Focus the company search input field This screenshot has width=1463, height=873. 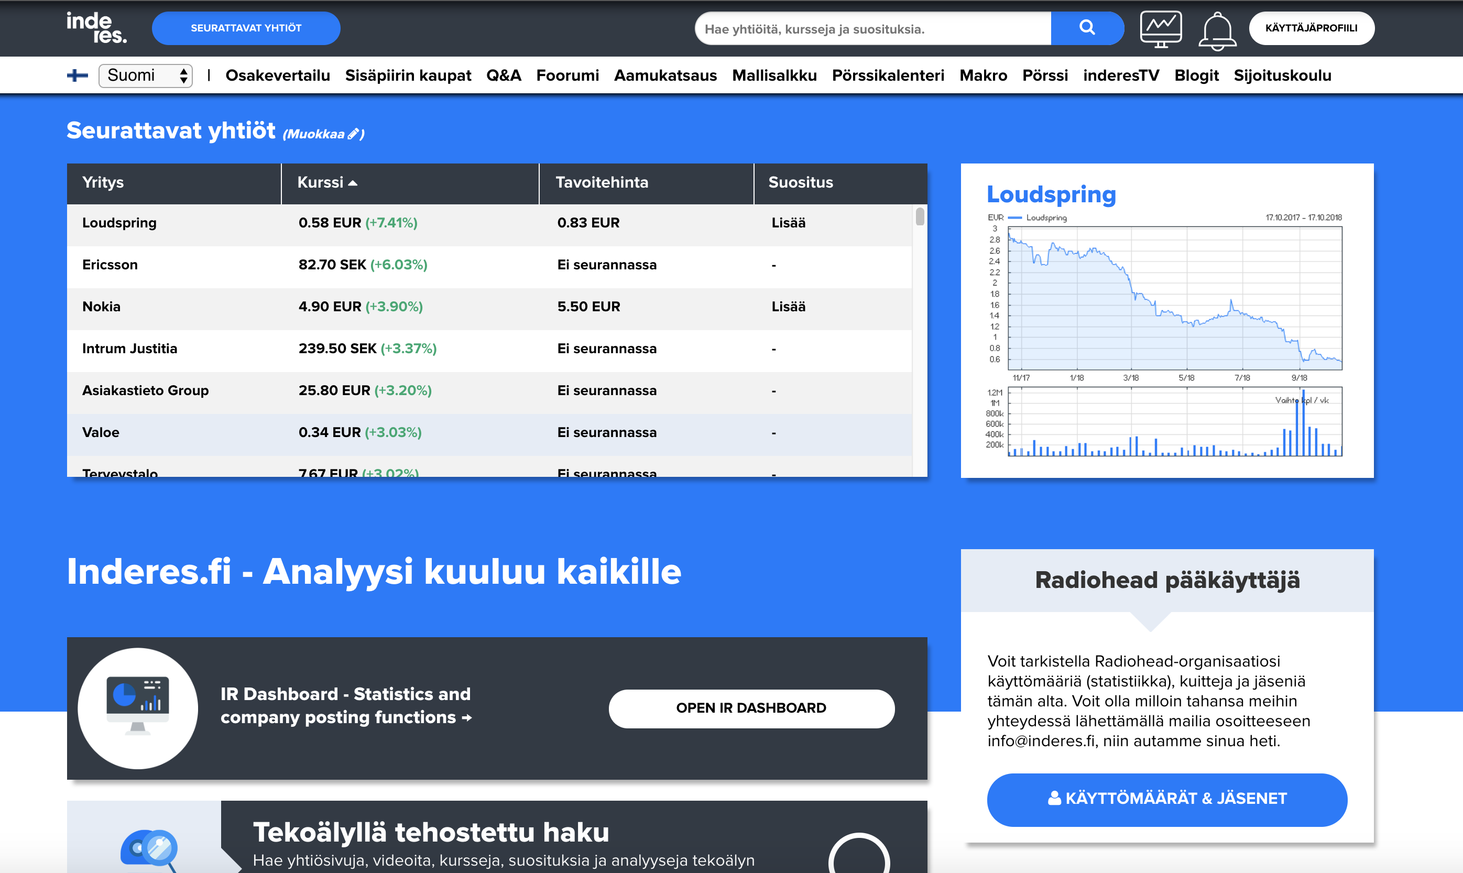(872, 29)
